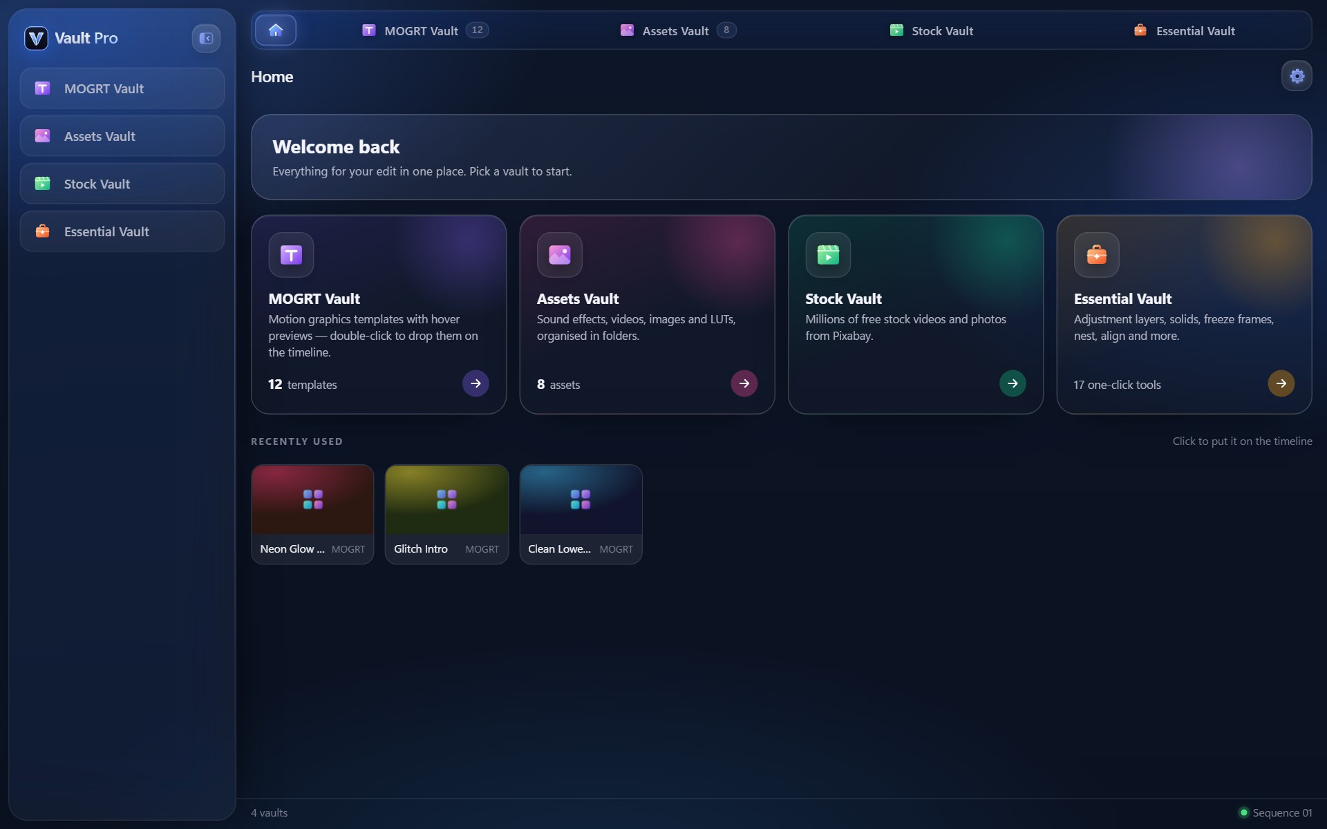Click the Essential Vault tab briefcase icon

tap(1140, 30)
